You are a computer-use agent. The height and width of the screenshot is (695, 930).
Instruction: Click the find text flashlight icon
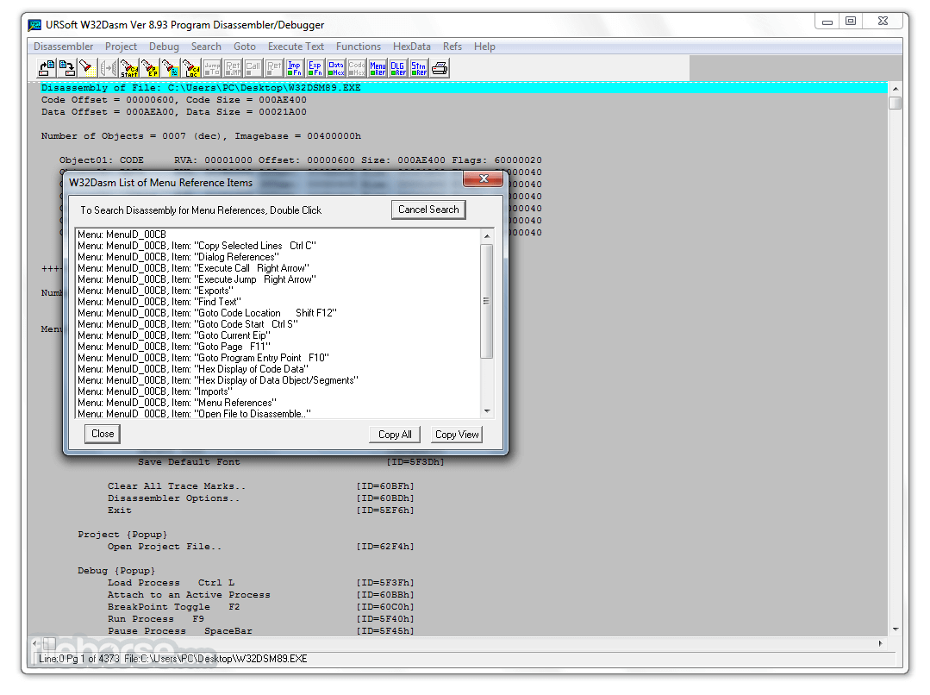(88, 68)
